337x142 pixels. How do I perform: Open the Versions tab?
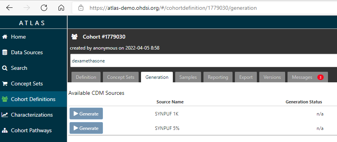click(x=272, y=77)
